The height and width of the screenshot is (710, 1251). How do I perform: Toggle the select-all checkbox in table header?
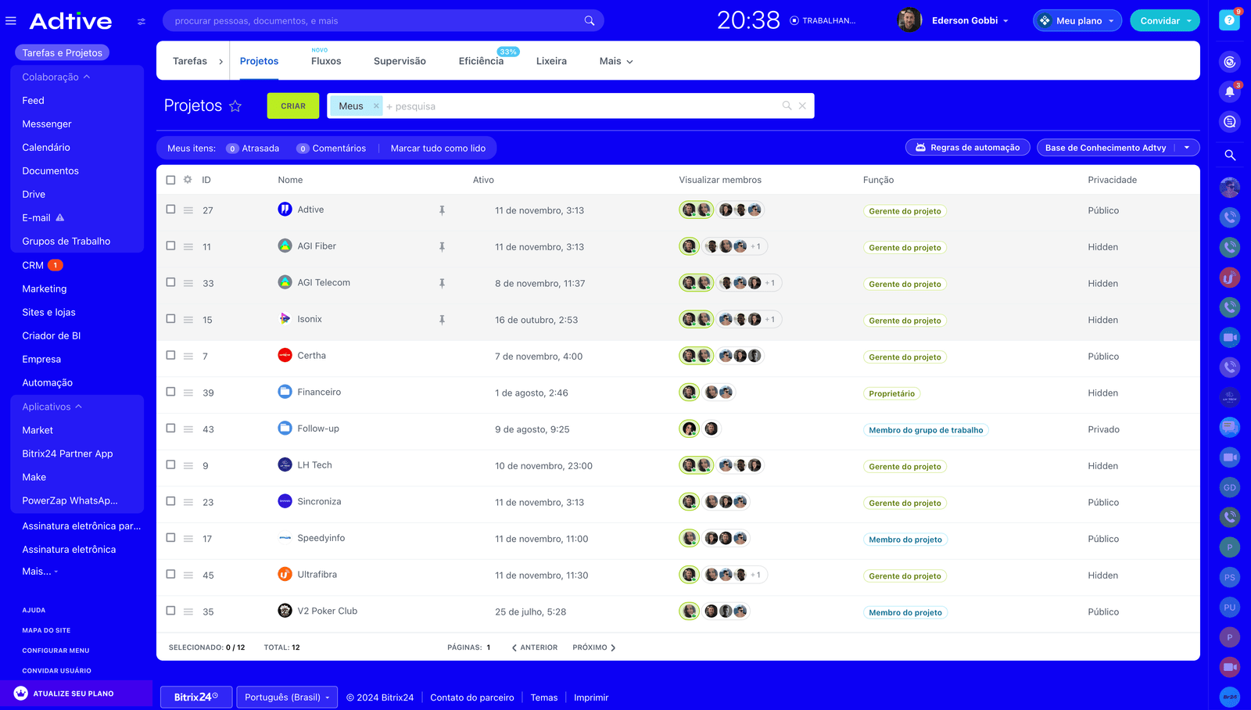click(170, 180)
